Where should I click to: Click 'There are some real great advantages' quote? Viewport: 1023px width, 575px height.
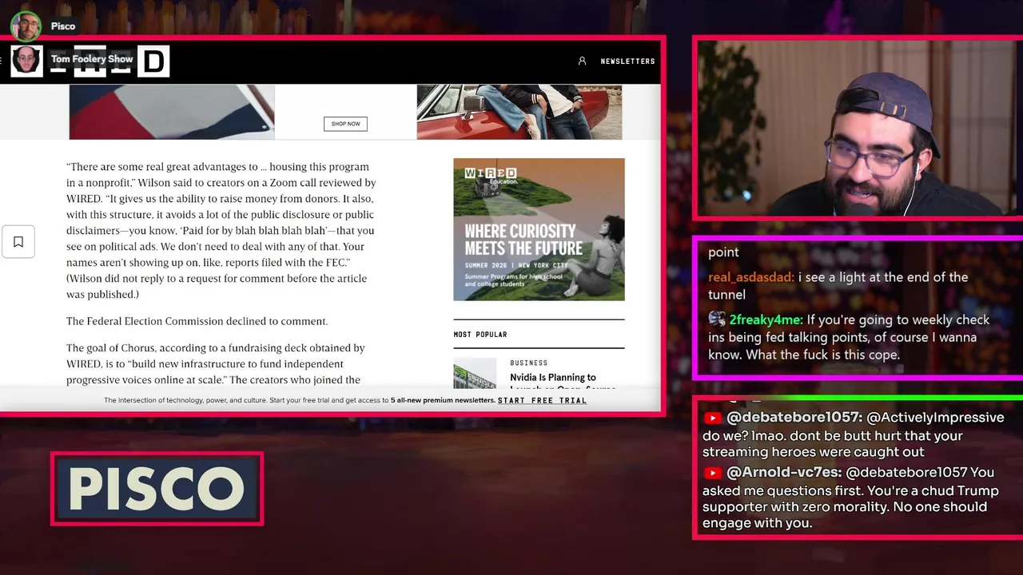(x=221, y=230)
